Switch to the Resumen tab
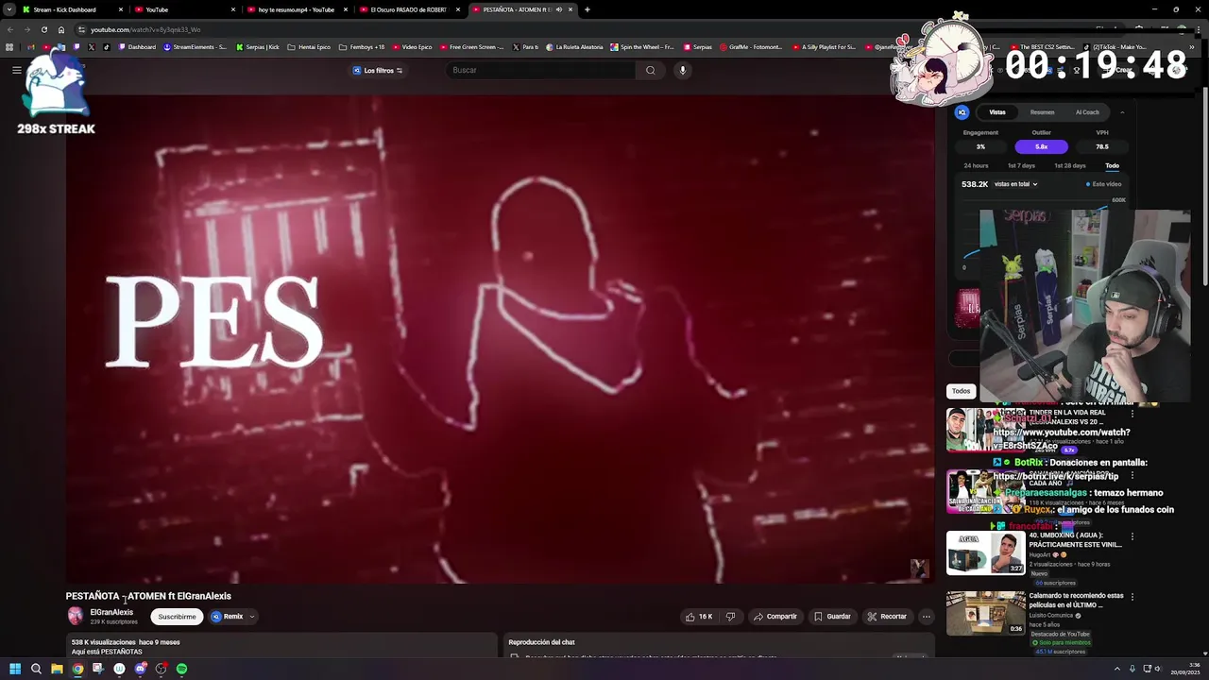 tap(1042, 112)
